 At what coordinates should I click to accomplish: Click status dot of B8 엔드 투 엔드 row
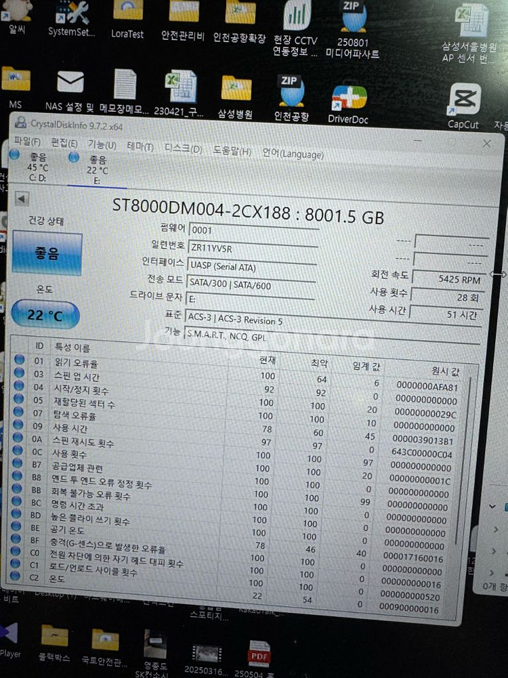[17, 475]
